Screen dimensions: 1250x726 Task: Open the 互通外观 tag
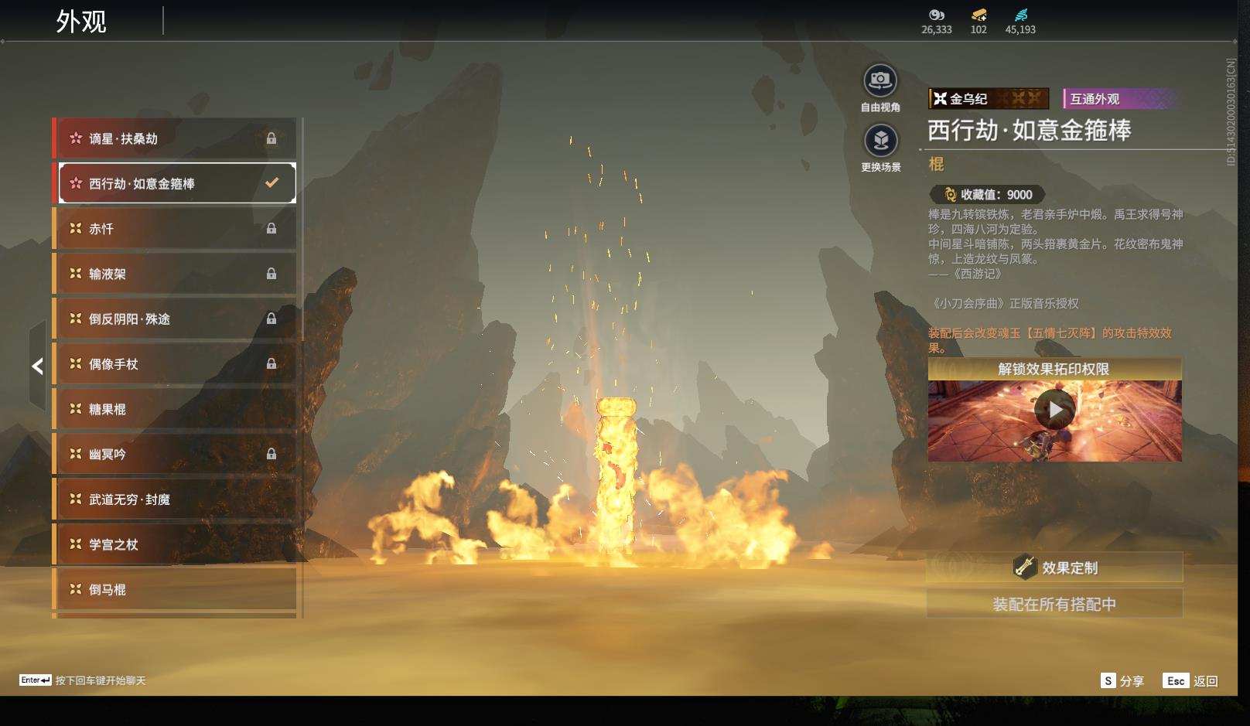(1120, 99)
